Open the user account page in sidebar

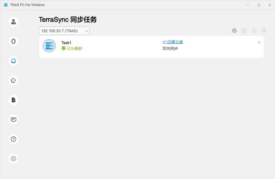(13, 22)
